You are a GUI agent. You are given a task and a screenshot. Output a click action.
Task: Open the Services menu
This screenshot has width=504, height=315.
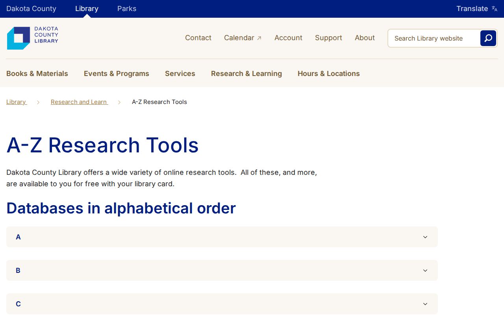click(x=180, y=74)
